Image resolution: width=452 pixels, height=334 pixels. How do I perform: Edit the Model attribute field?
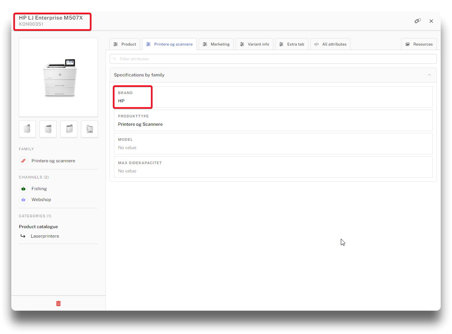(273, 144)
